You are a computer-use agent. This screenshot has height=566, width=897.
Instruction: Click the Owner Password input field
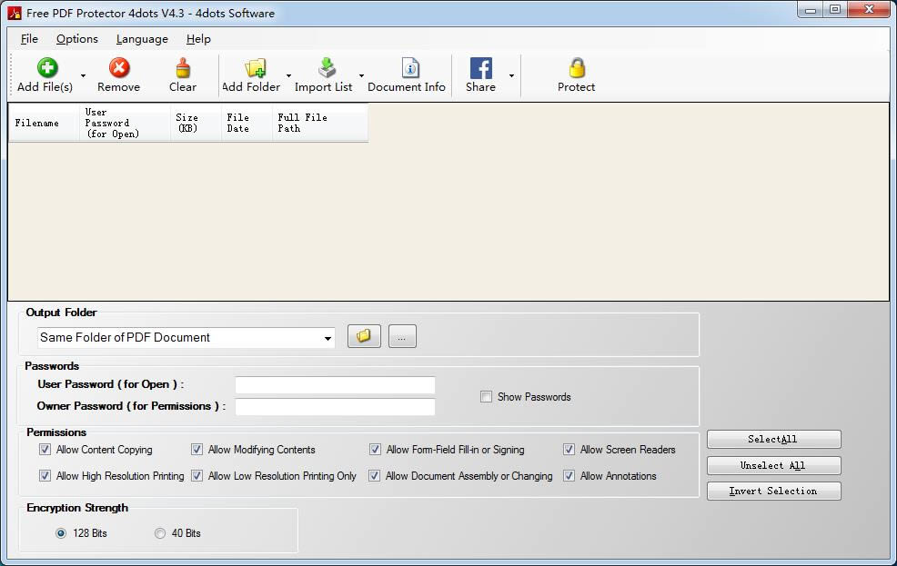pos(335,407)
